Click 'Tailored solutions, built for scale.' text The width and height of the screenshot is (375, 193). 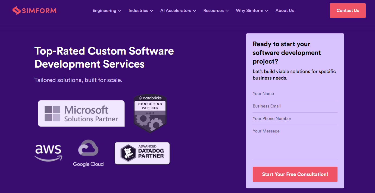click(x=78, y=80)
